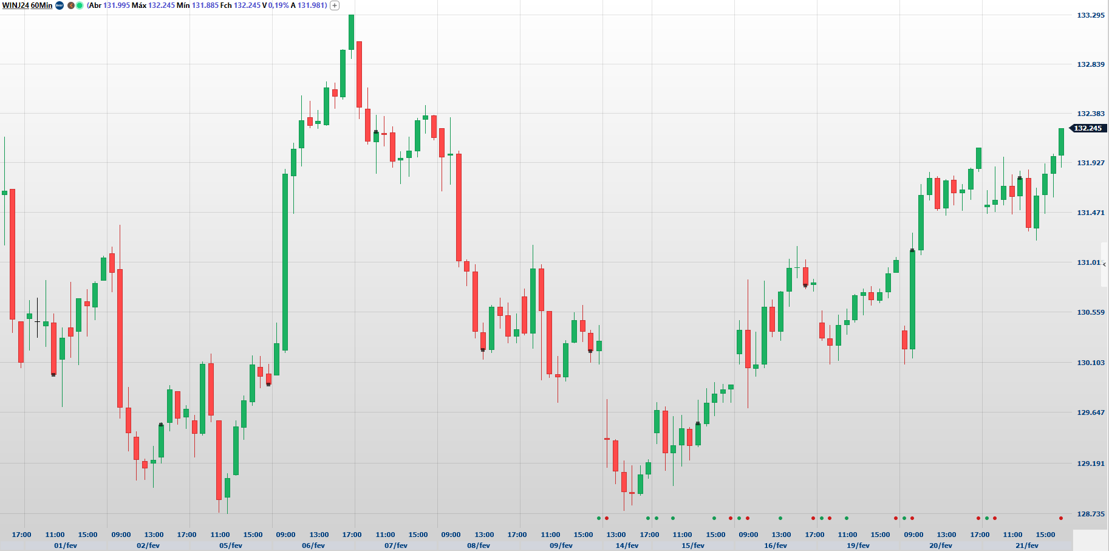Click the rightmost red event dot near 21/fev close

coord(1061,518)
